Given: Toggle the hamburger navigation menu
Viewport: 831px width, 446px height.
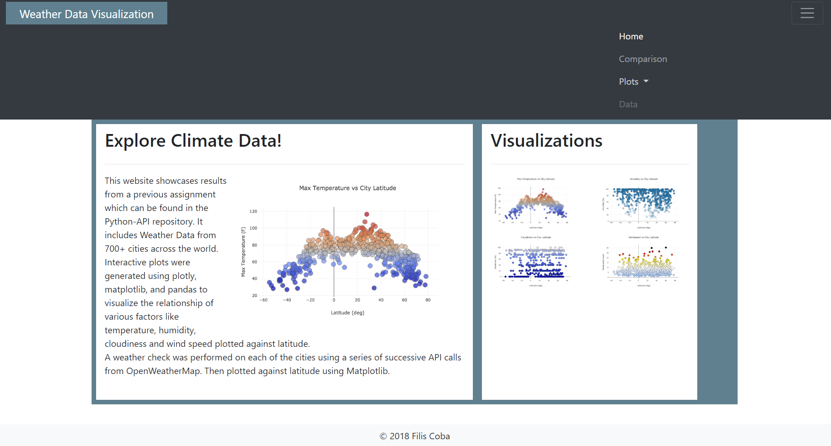Looking at the screenshot, I should (x=807, y=13).
